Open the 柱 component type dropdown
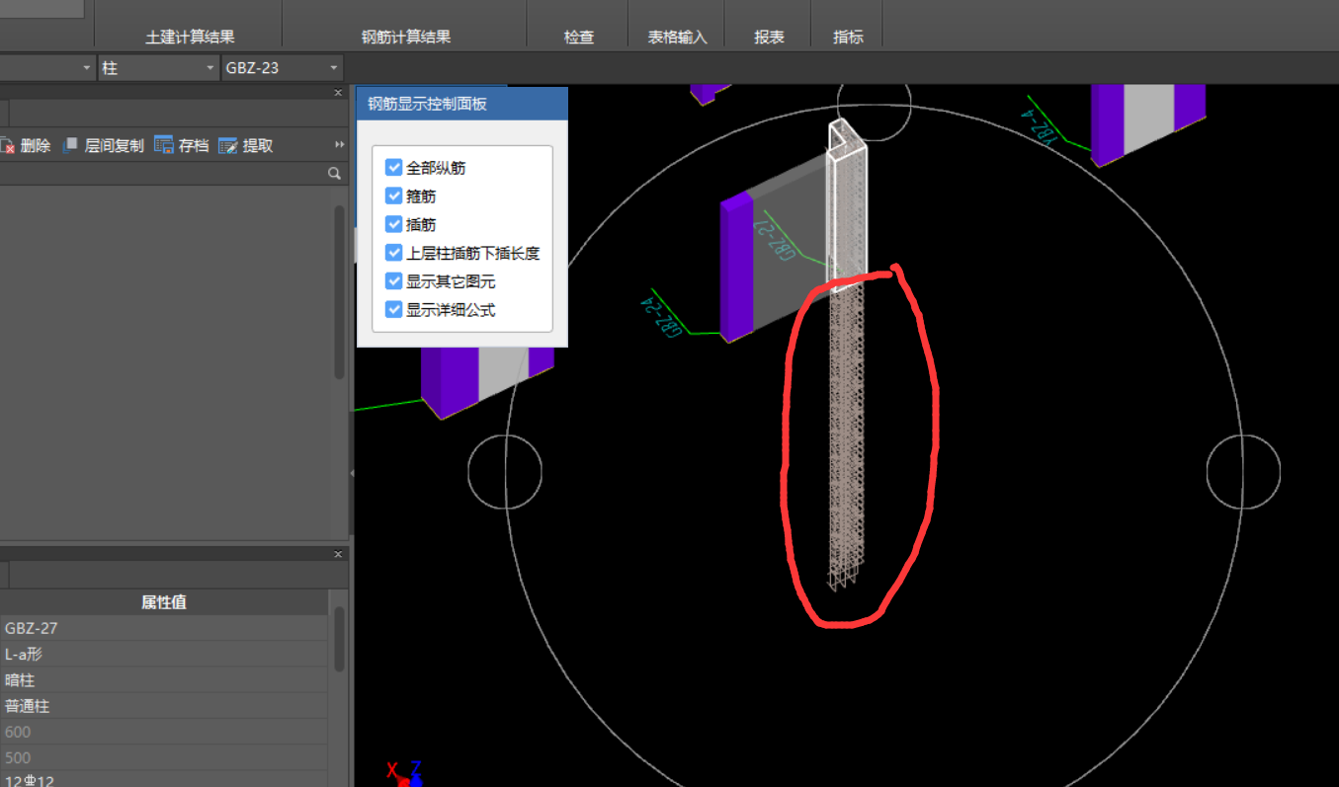The height and width of the screenshot is (787, 1339). 158,68
